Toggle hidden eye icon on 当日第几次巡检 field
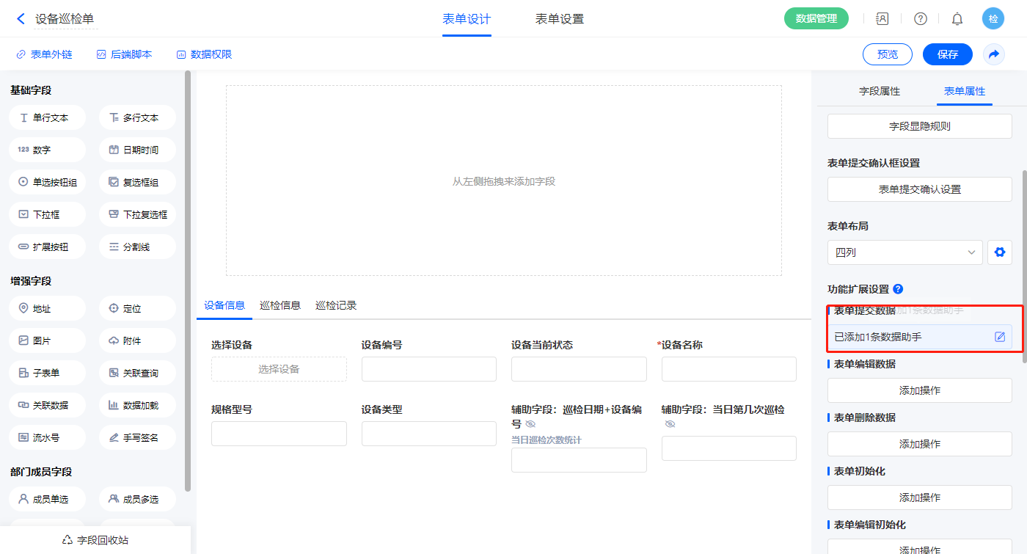The image size is (1027, 554). pos(670,424)
